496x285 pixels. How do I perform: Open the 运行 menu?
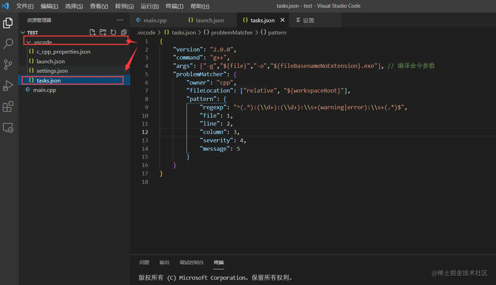point(149,6)
